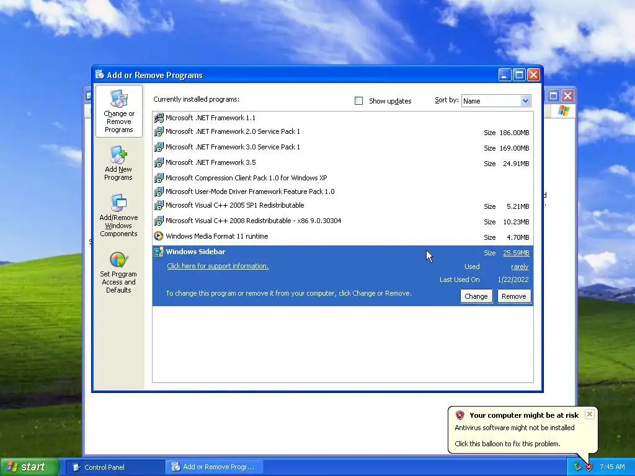
Task: Select Microsoft User-Mode Driver Framework Feature Pack 1.0
Action: pos(342,192)
